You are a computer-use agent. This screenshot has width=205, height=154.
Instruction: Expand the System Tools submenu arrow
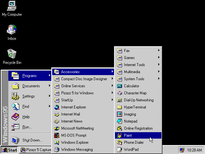pyautogui.click(x=159, y=79)
